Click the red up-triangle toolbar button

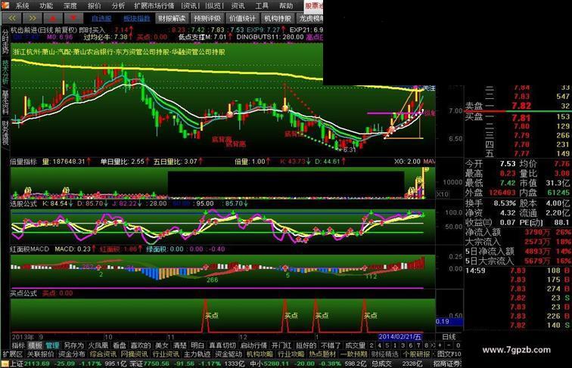coord(53,18)
